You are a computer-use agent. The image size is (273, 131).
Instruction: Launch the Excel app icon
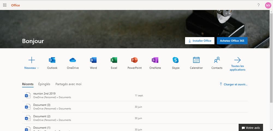pyautogui.click(x=114, y=60)
